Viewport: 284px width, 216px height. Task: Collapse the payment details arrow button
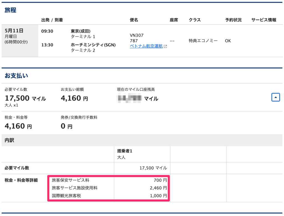coord(275,97)
